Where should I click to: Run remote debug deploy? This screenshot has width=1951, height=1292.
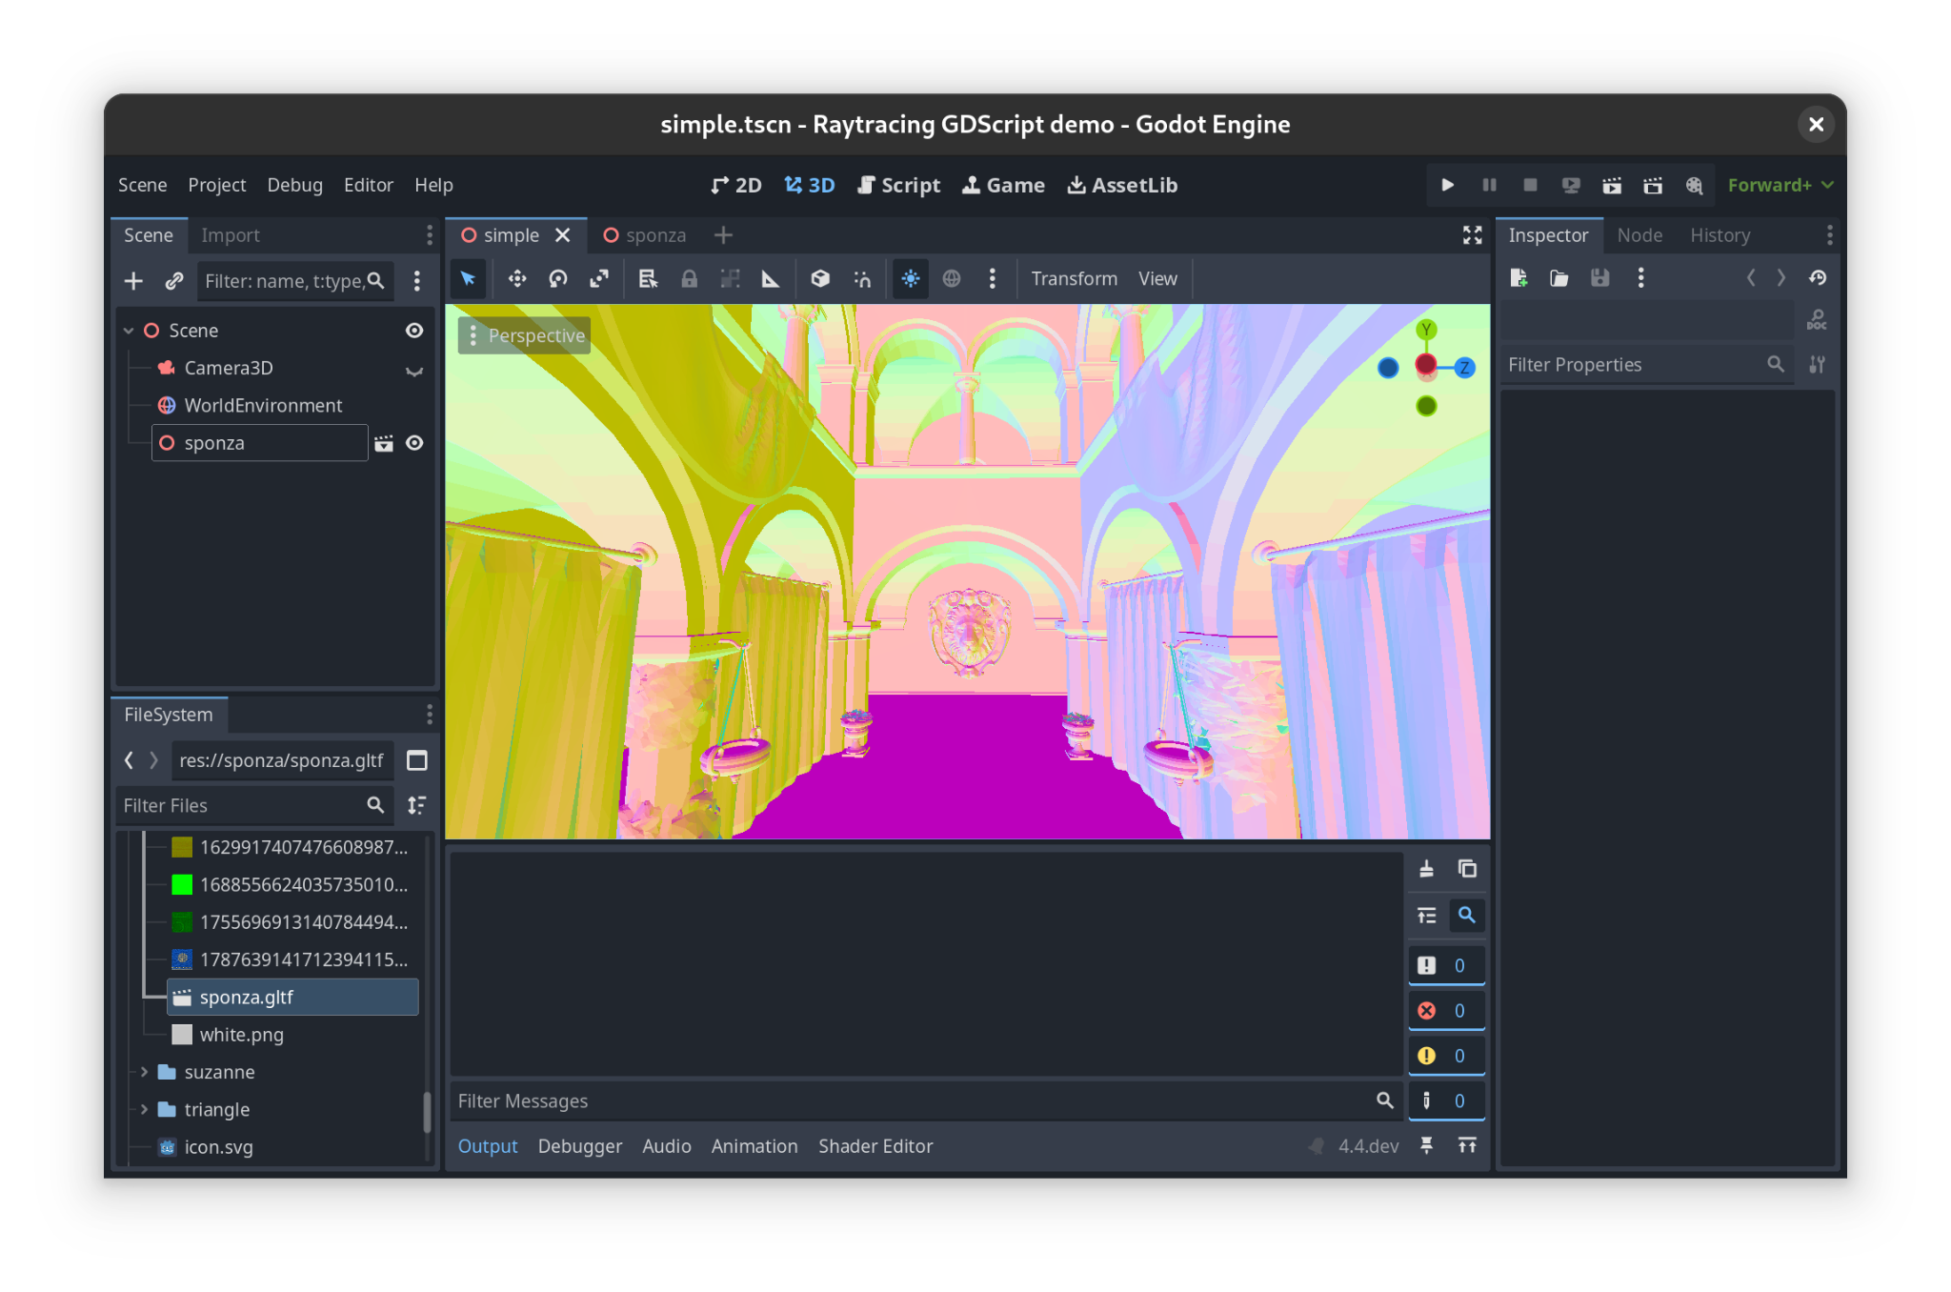[x=1571, y=185]
